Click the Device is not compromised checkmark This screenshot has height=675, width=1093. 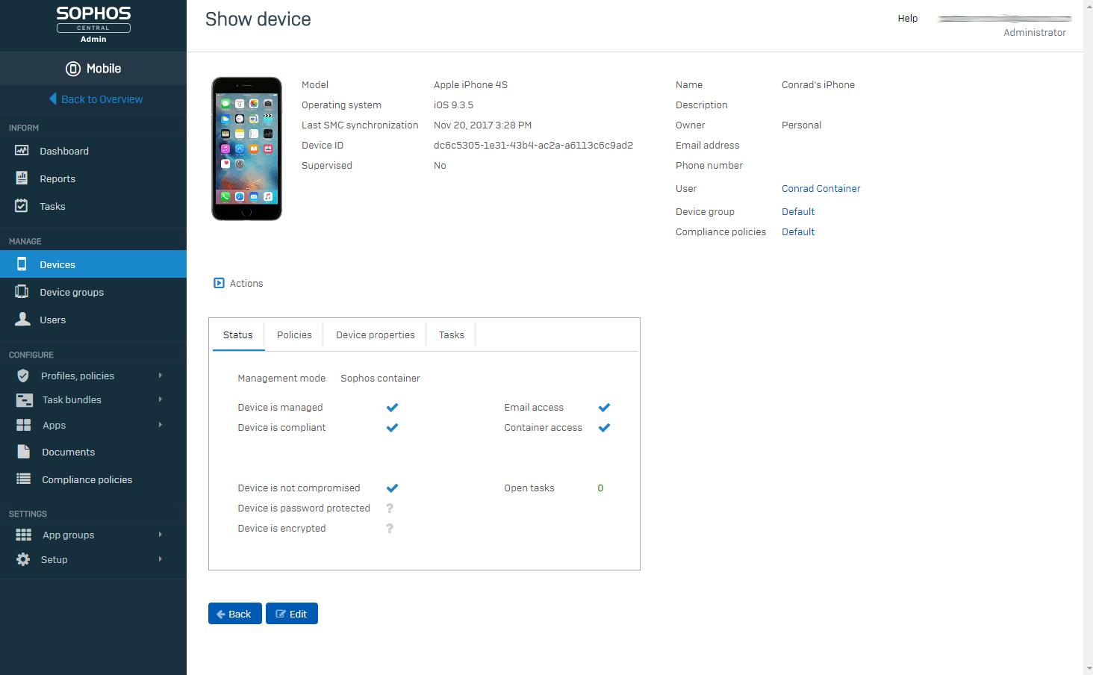392,488
